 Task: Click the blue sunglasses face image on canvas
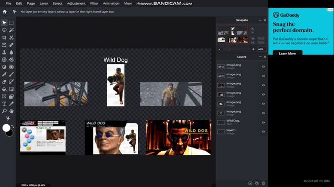tap(111, 138)
